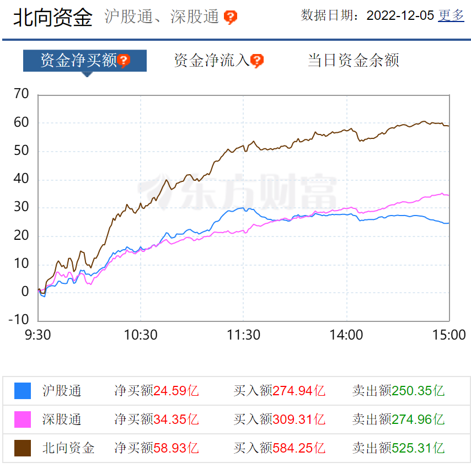Click the 15:00 time axis label
The image size is (471, 468).
point(449,335)
